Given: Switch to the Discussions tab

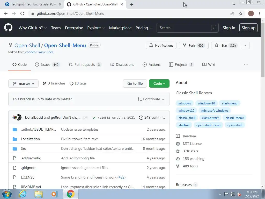Looking at the screenshot, I should [122, 65].
